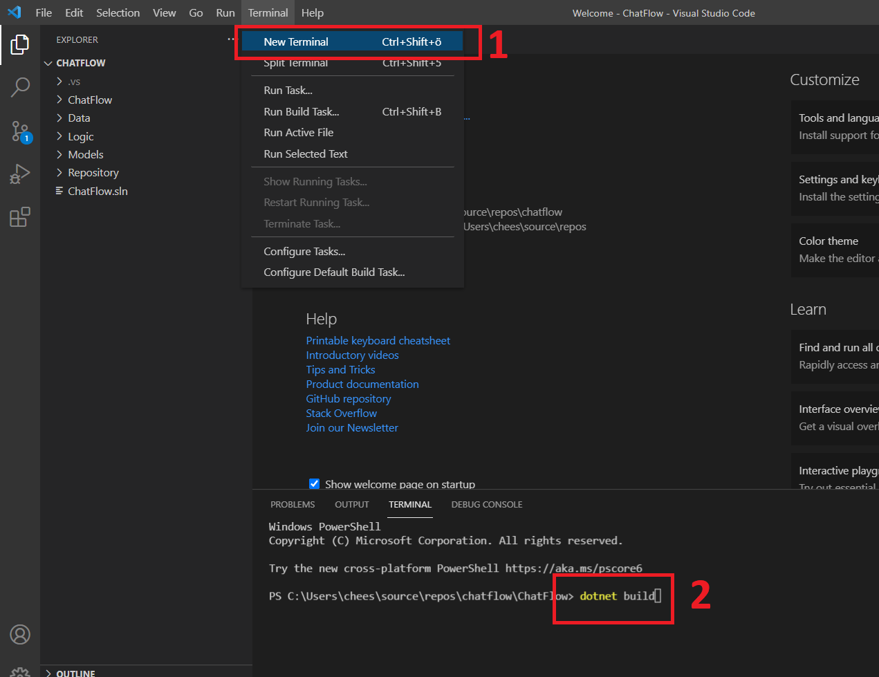Expand the .vs folder
The width and height of the screenshot is (879, 677).
pos(59,82)
